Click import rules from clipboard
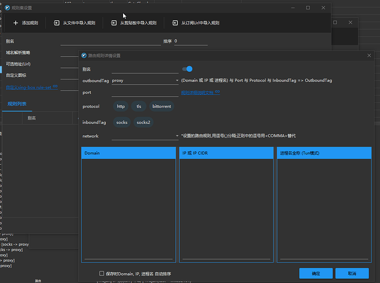Image resolution: width=380 pixels, height=283 pixels. click(134, 23)
